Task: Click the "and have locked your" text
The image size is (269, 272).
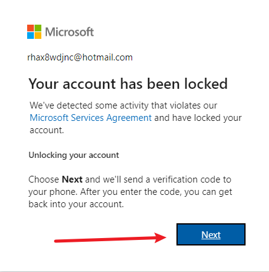Action: pyautogui.click(x=198, y=118)
